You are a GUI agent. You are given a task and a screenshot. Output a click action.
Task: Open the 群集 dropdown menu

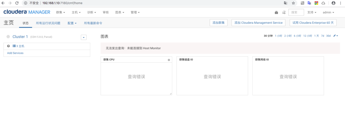click(61, 12)
